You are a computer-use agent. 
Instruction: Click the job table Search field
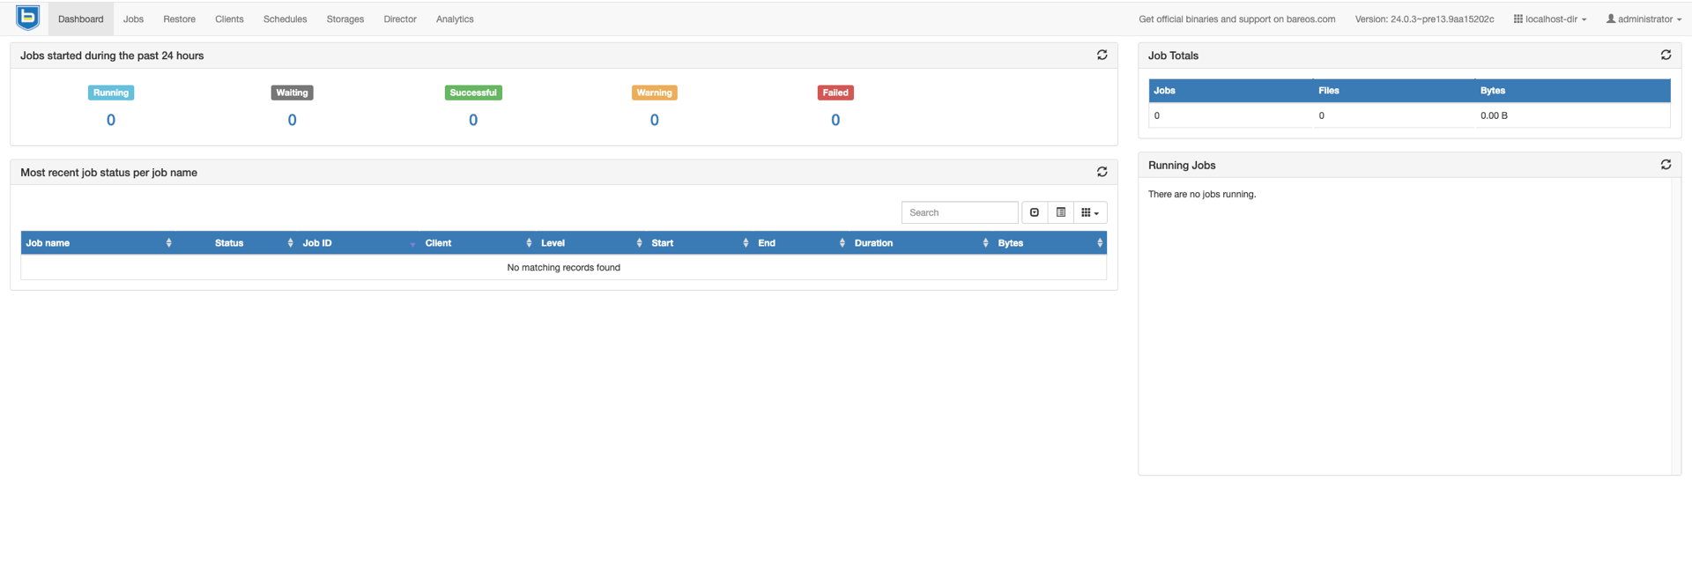pyautogui.click(x=959, y=212)
